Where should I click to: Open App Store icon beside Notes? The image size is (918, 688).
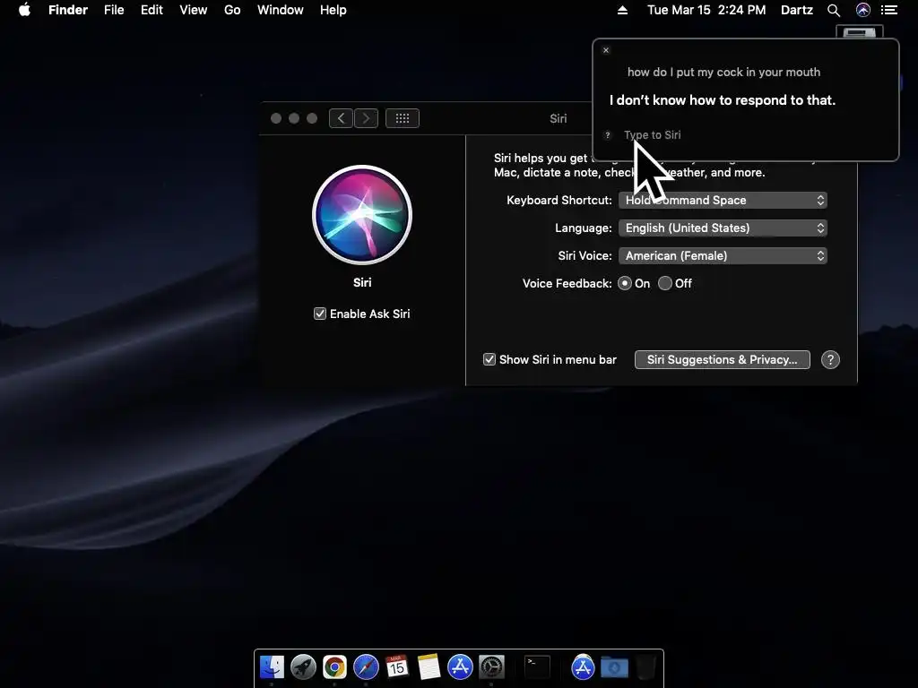(x=460, y=666)
